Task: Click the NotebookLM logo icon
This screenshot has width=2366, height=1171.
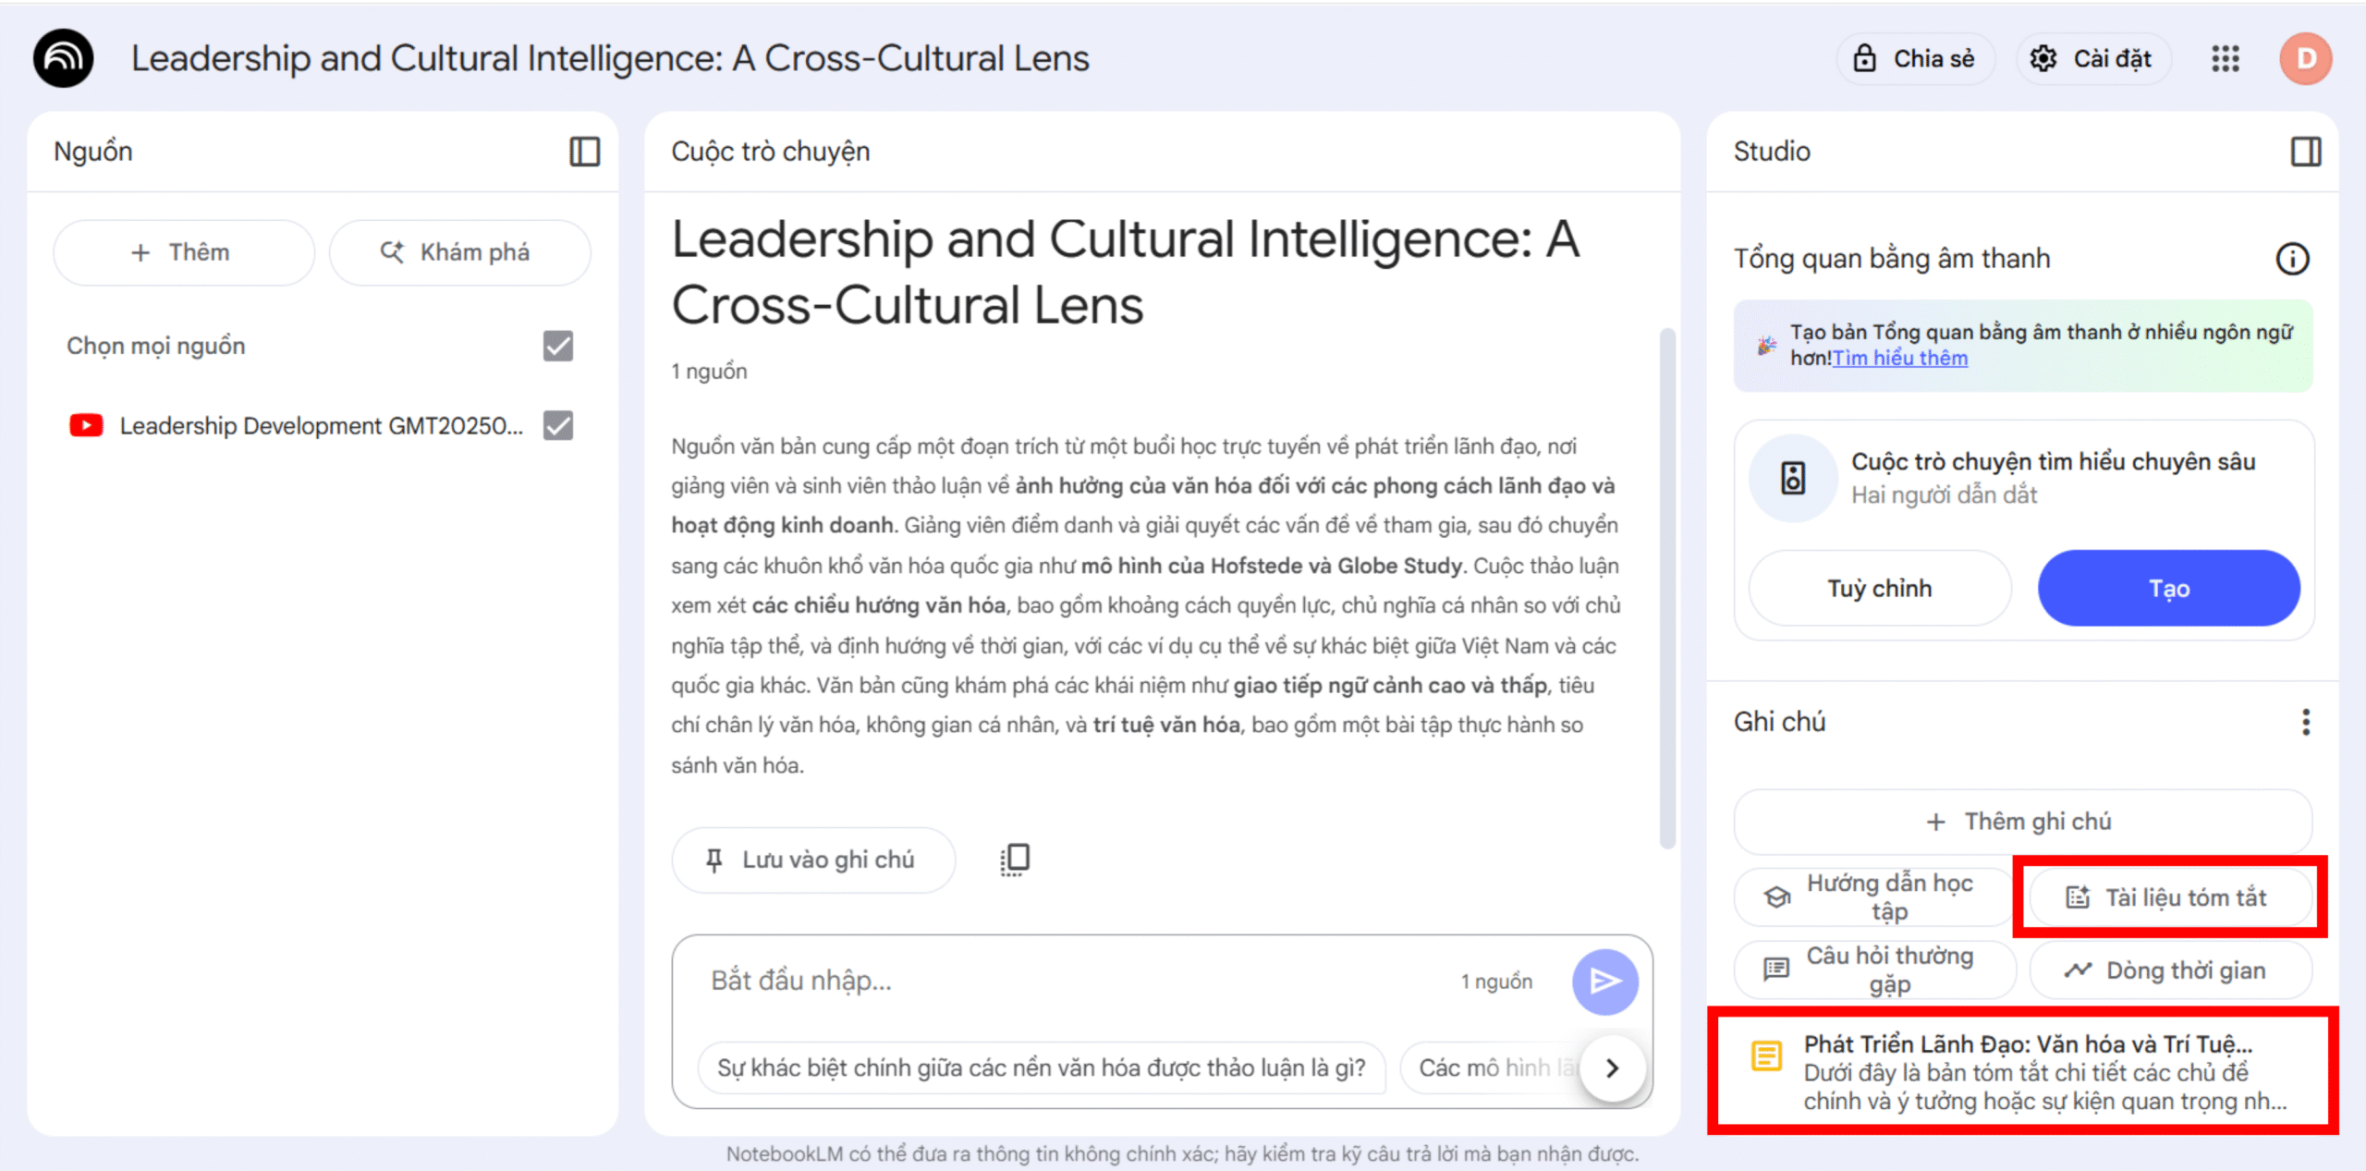Action: tap(63, 58)
